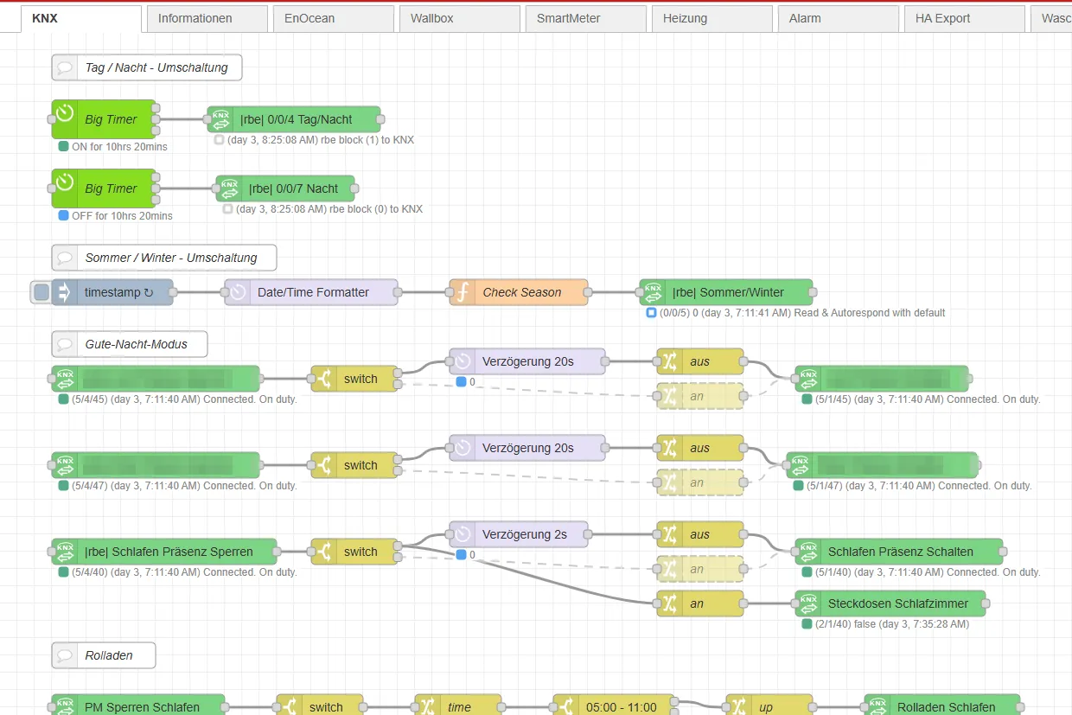Click the KNX icon on the Rolladen Schlafen node
Image resolution: width=1072 pixels, height=715 pixels.
877,705
